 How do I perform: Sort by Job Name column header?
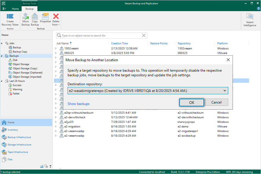62,43
